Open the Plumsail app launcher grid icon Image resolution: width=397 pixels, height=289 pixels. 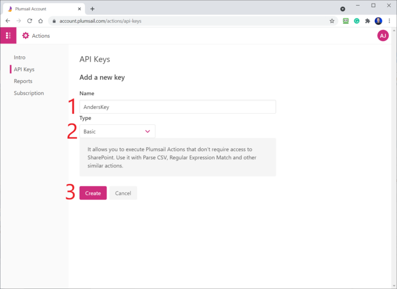pos(8,36)
